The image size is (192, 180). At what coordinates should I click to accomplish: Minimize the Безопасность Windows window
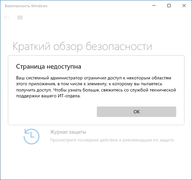154,6
